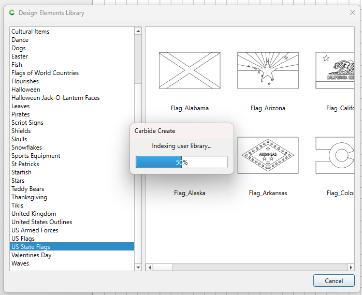Screen dimensions: 362x295
Task: Click the horizontal scrollbar thumb under thumbnails
Action: coord(163,268)
